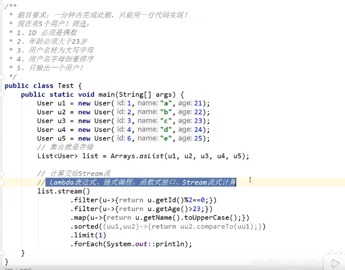Viewport: 345px width, 270px height.
Task: Click fold end marker beside closing */
Action: (2, 77)
